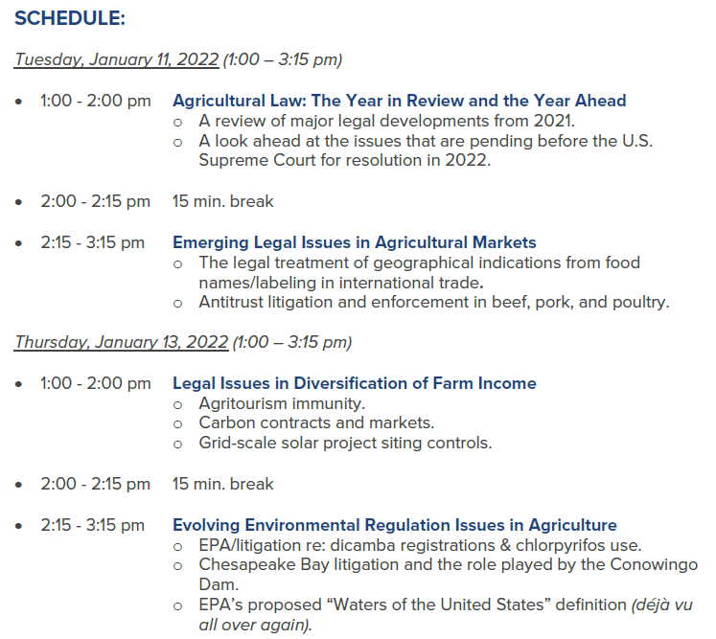
Task: Click the Agritourism immunity bullet text
Action: [282, 403]
